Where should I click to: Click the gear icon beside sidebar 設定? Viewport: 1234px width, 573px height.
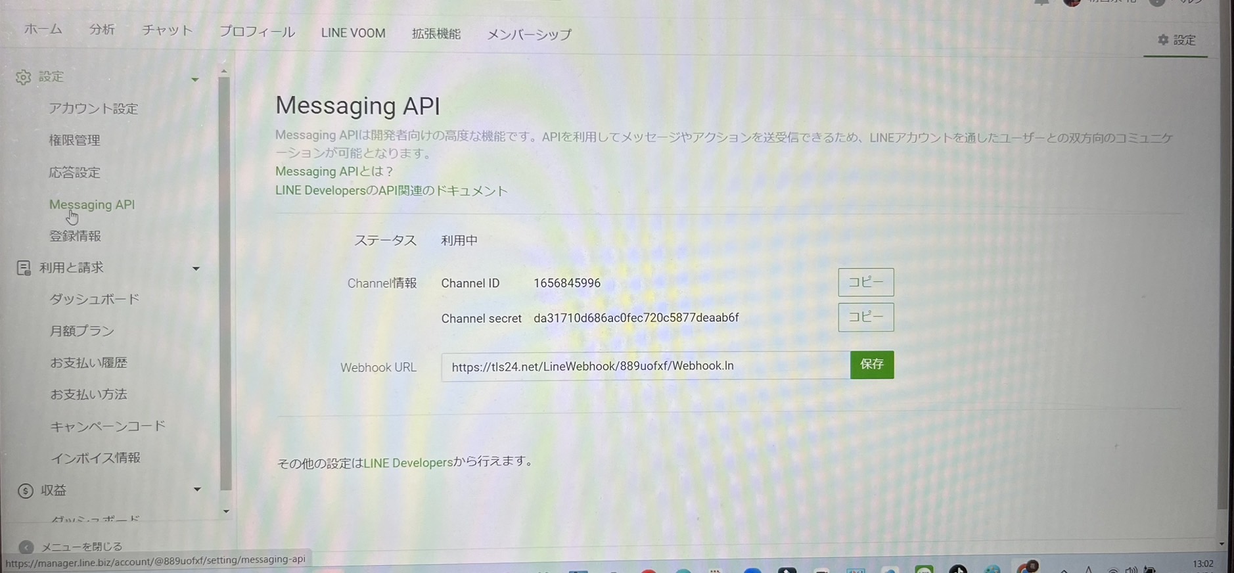click(x=23, y=77)
